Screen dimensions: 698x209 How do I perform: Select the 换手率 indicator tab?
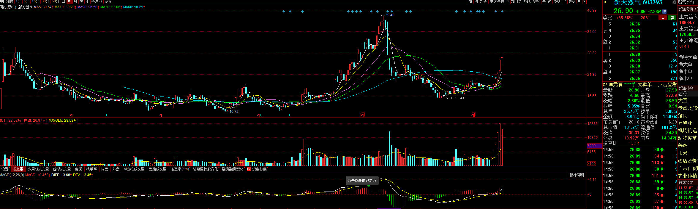coord(91,169)
